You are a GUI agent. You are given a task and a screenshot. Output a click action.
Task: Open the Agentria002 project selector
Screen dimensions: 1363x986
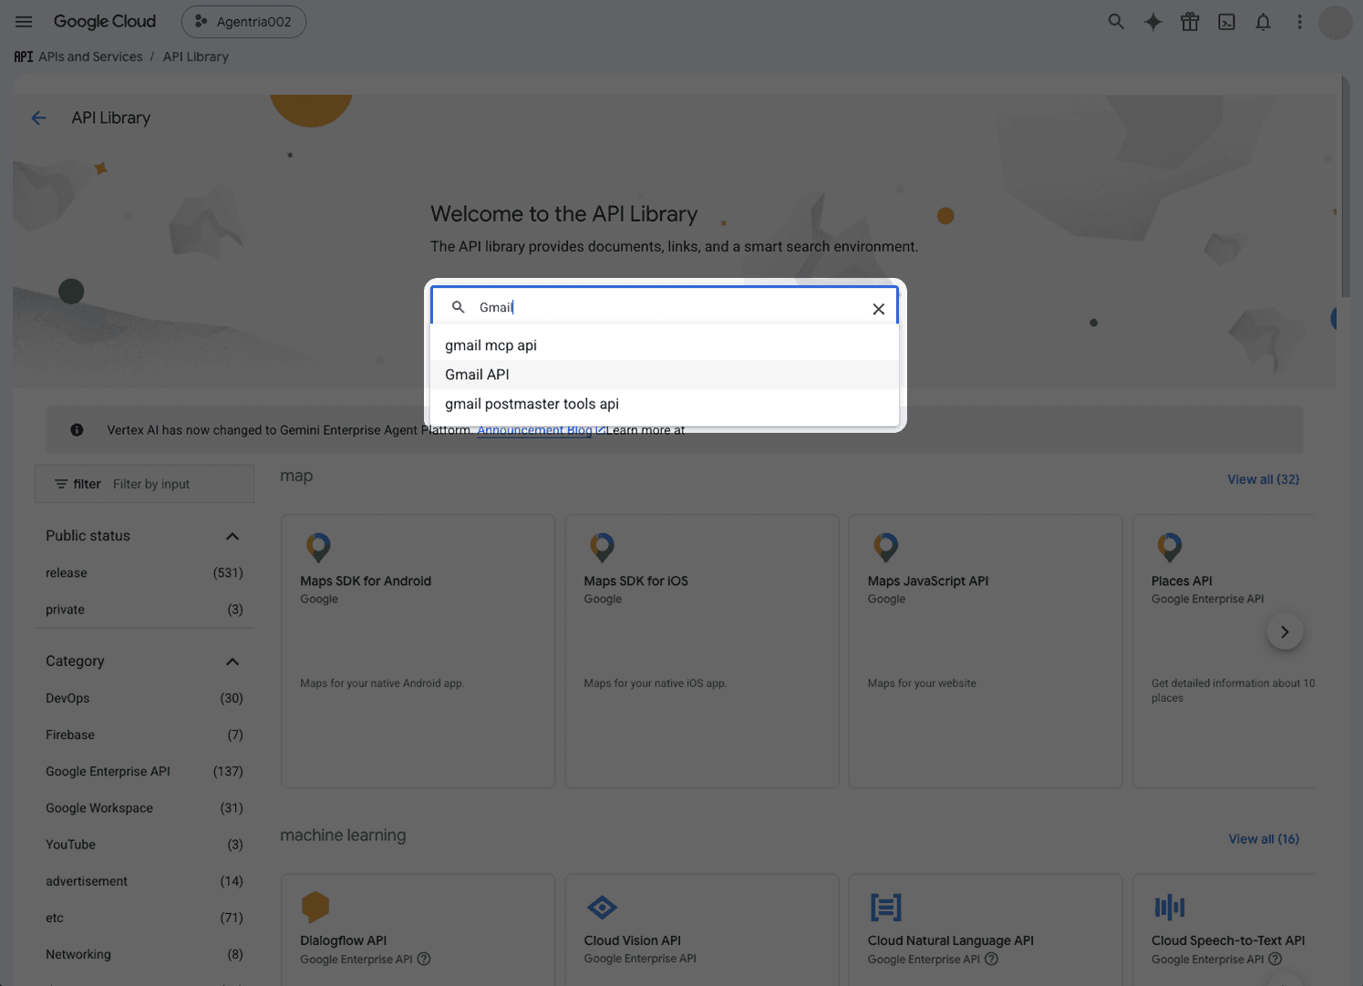click(x=243, y=22)
